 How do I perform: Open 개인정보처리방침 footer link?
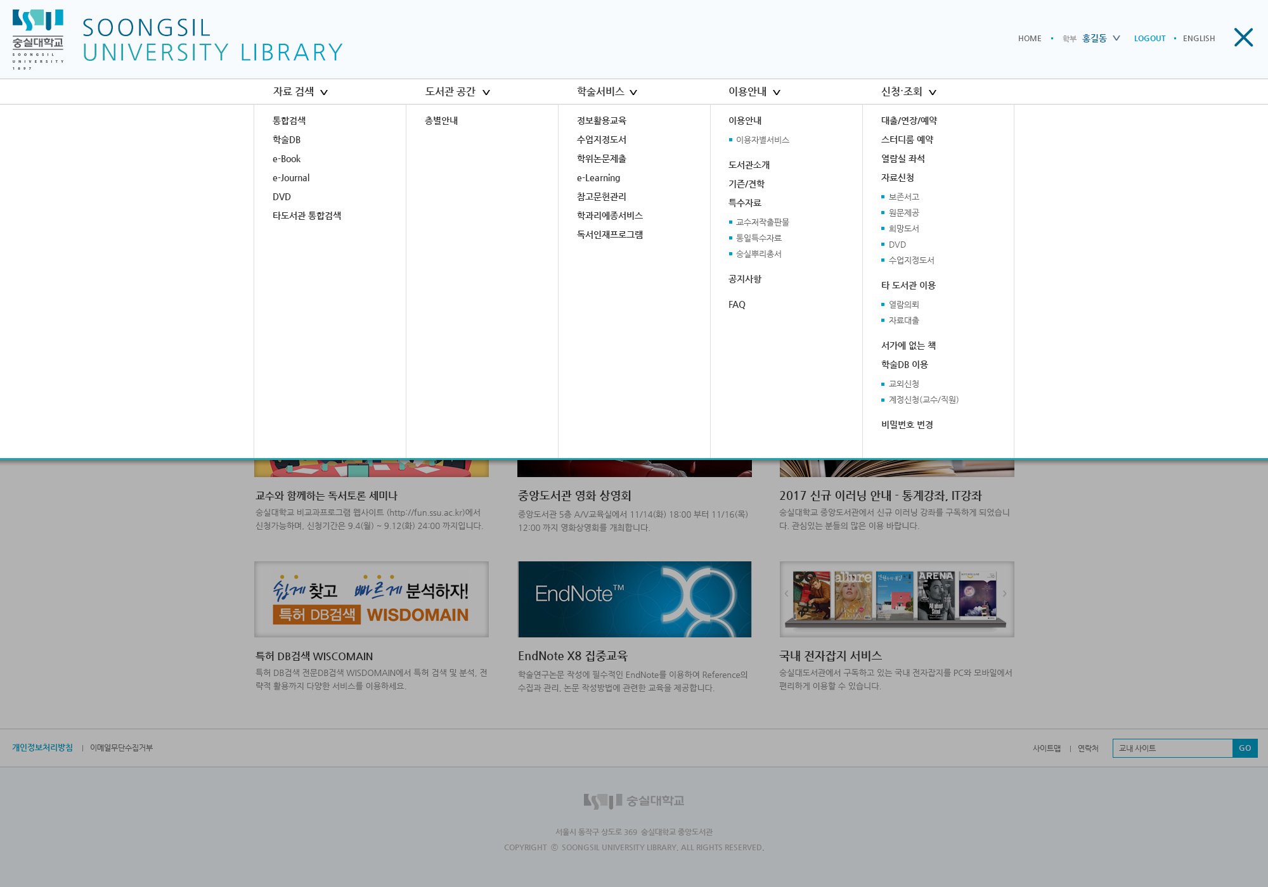[42, 748]
